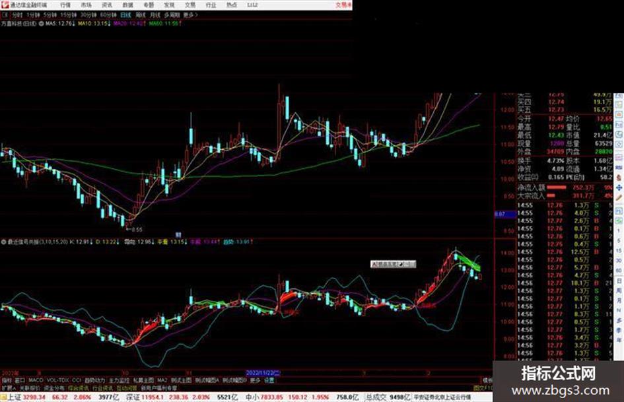Click the RSI indicator icon in right sidebar
The width and height of the screenshot is (624, 402).
[x=619, y=168]
